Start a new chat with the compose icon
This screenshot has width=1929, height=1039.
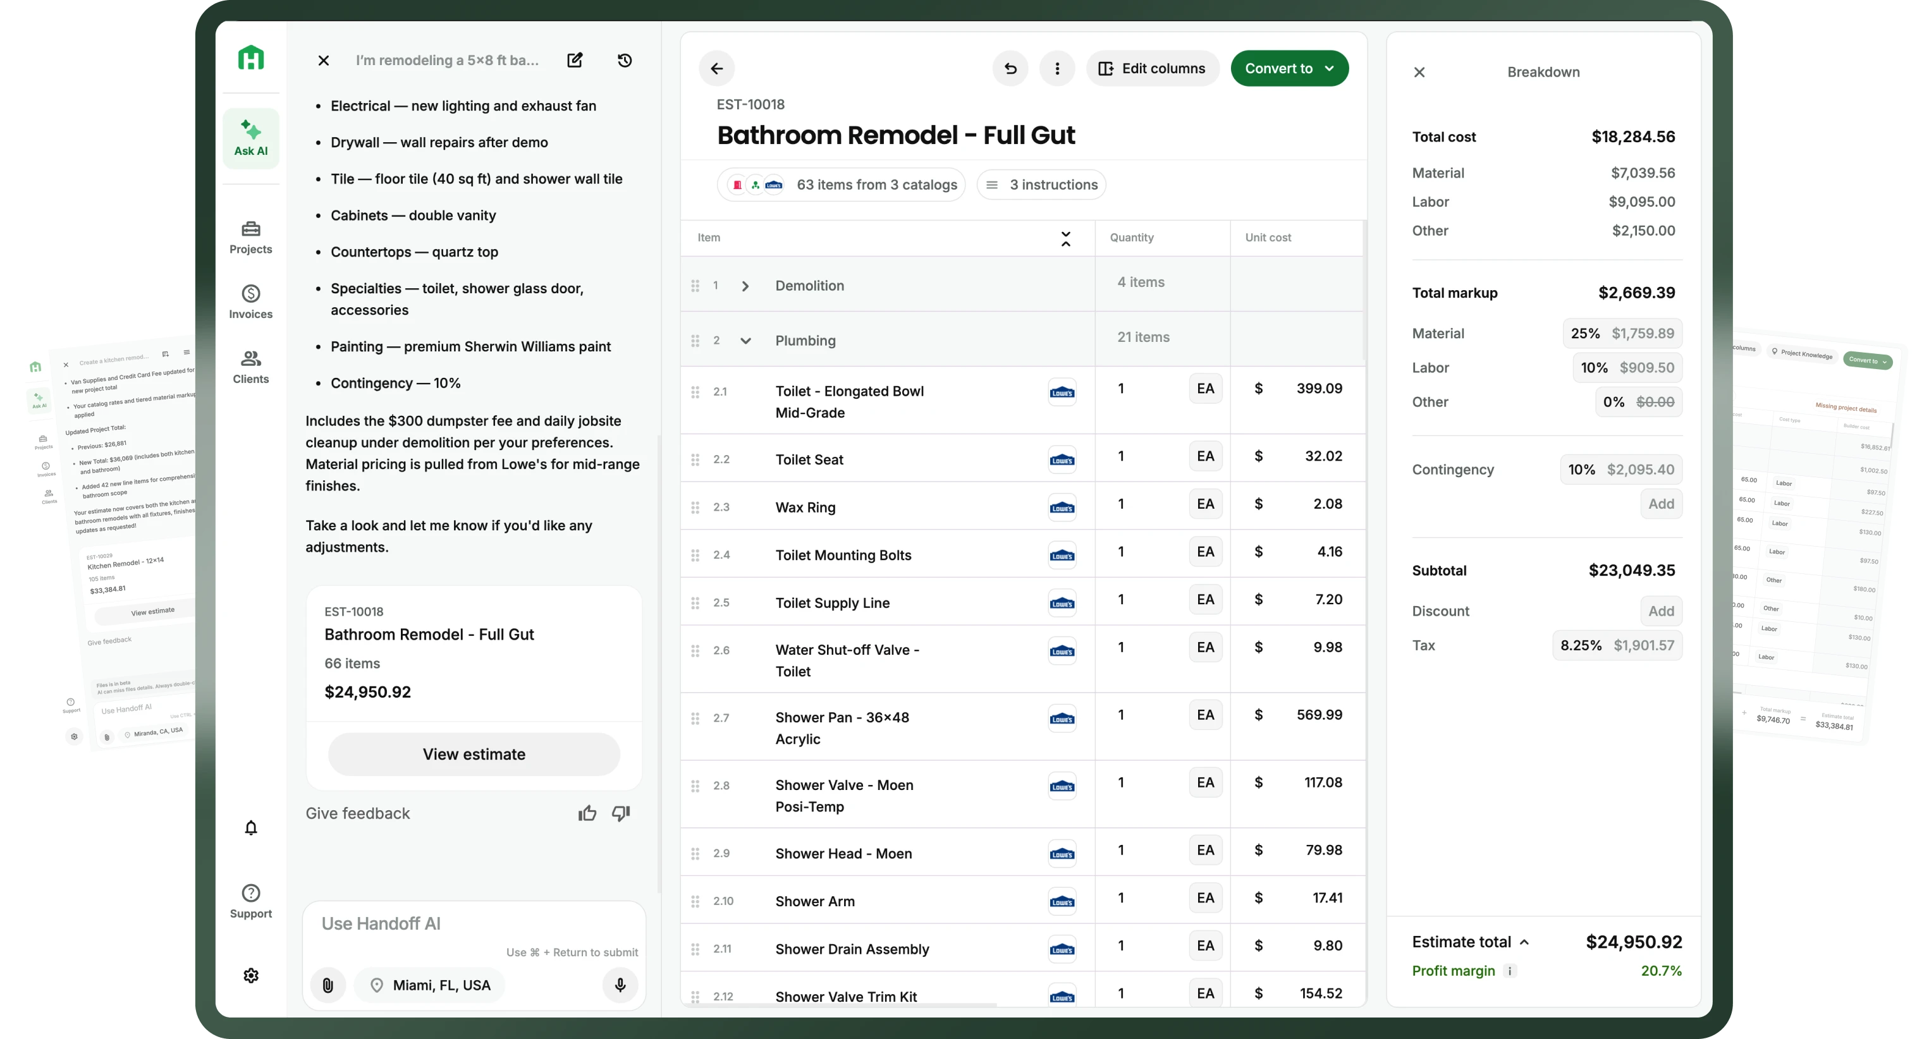(574, 61)
